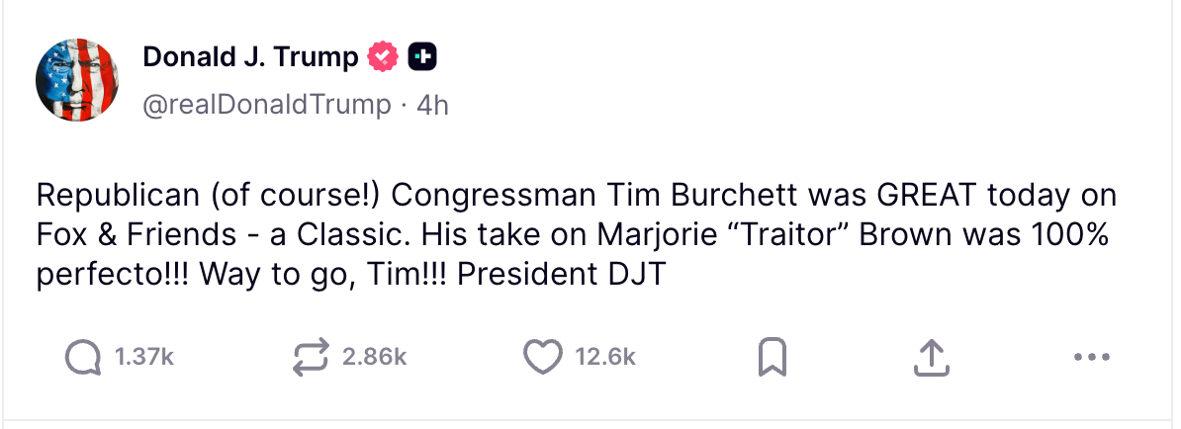Click the Donald J. Trump display name
The image size is (1181, 429).
250,57
